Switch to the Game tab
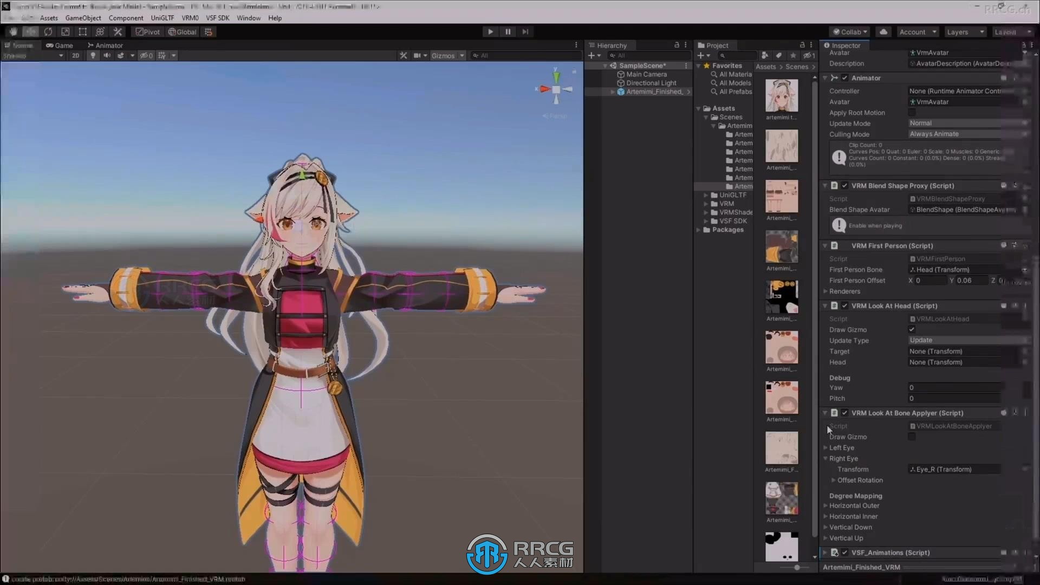The width and height of the screenshot is (1040, 585). coord(60,45)
